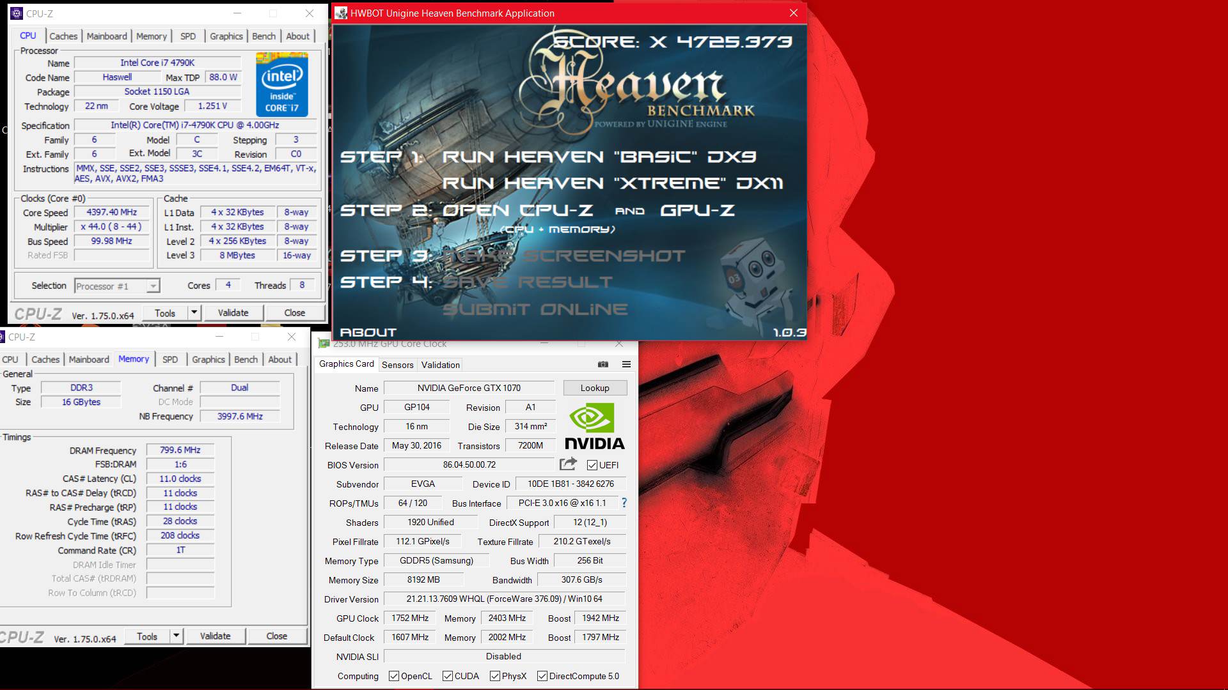Click the Core Speed value 4397.40 MHz

(111, 212)
